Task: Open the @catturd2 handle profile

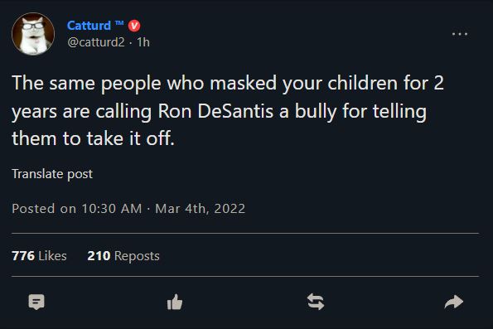Action: (x=96, y=42)
